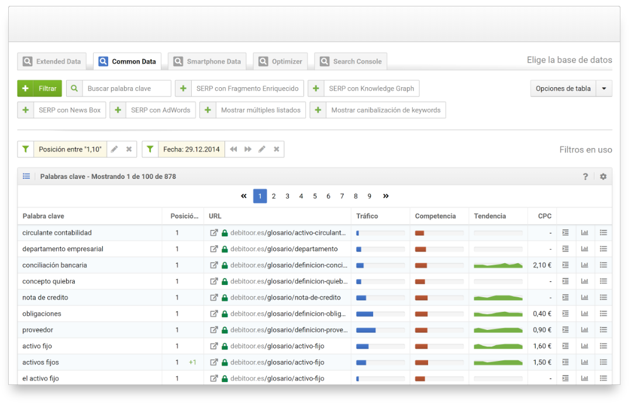Screen dimensions: 638x406
Task: Open external link icon for circulante contabilidad
Action: pyautogui.click(x=214, y=233)
